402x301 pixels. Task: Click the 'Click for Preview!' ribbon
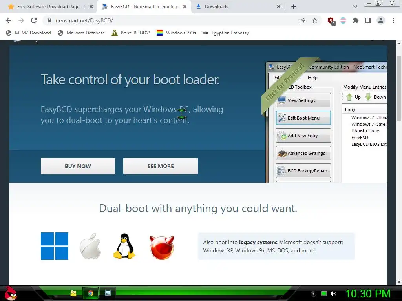[285, 82]
